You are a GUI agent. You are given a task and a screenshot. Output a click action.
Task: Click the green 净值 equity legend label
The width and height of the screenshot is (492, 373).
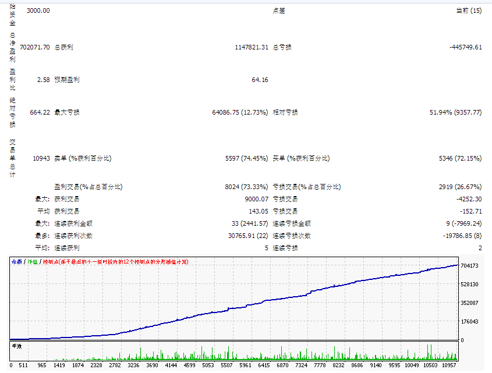tap(33, 262)
